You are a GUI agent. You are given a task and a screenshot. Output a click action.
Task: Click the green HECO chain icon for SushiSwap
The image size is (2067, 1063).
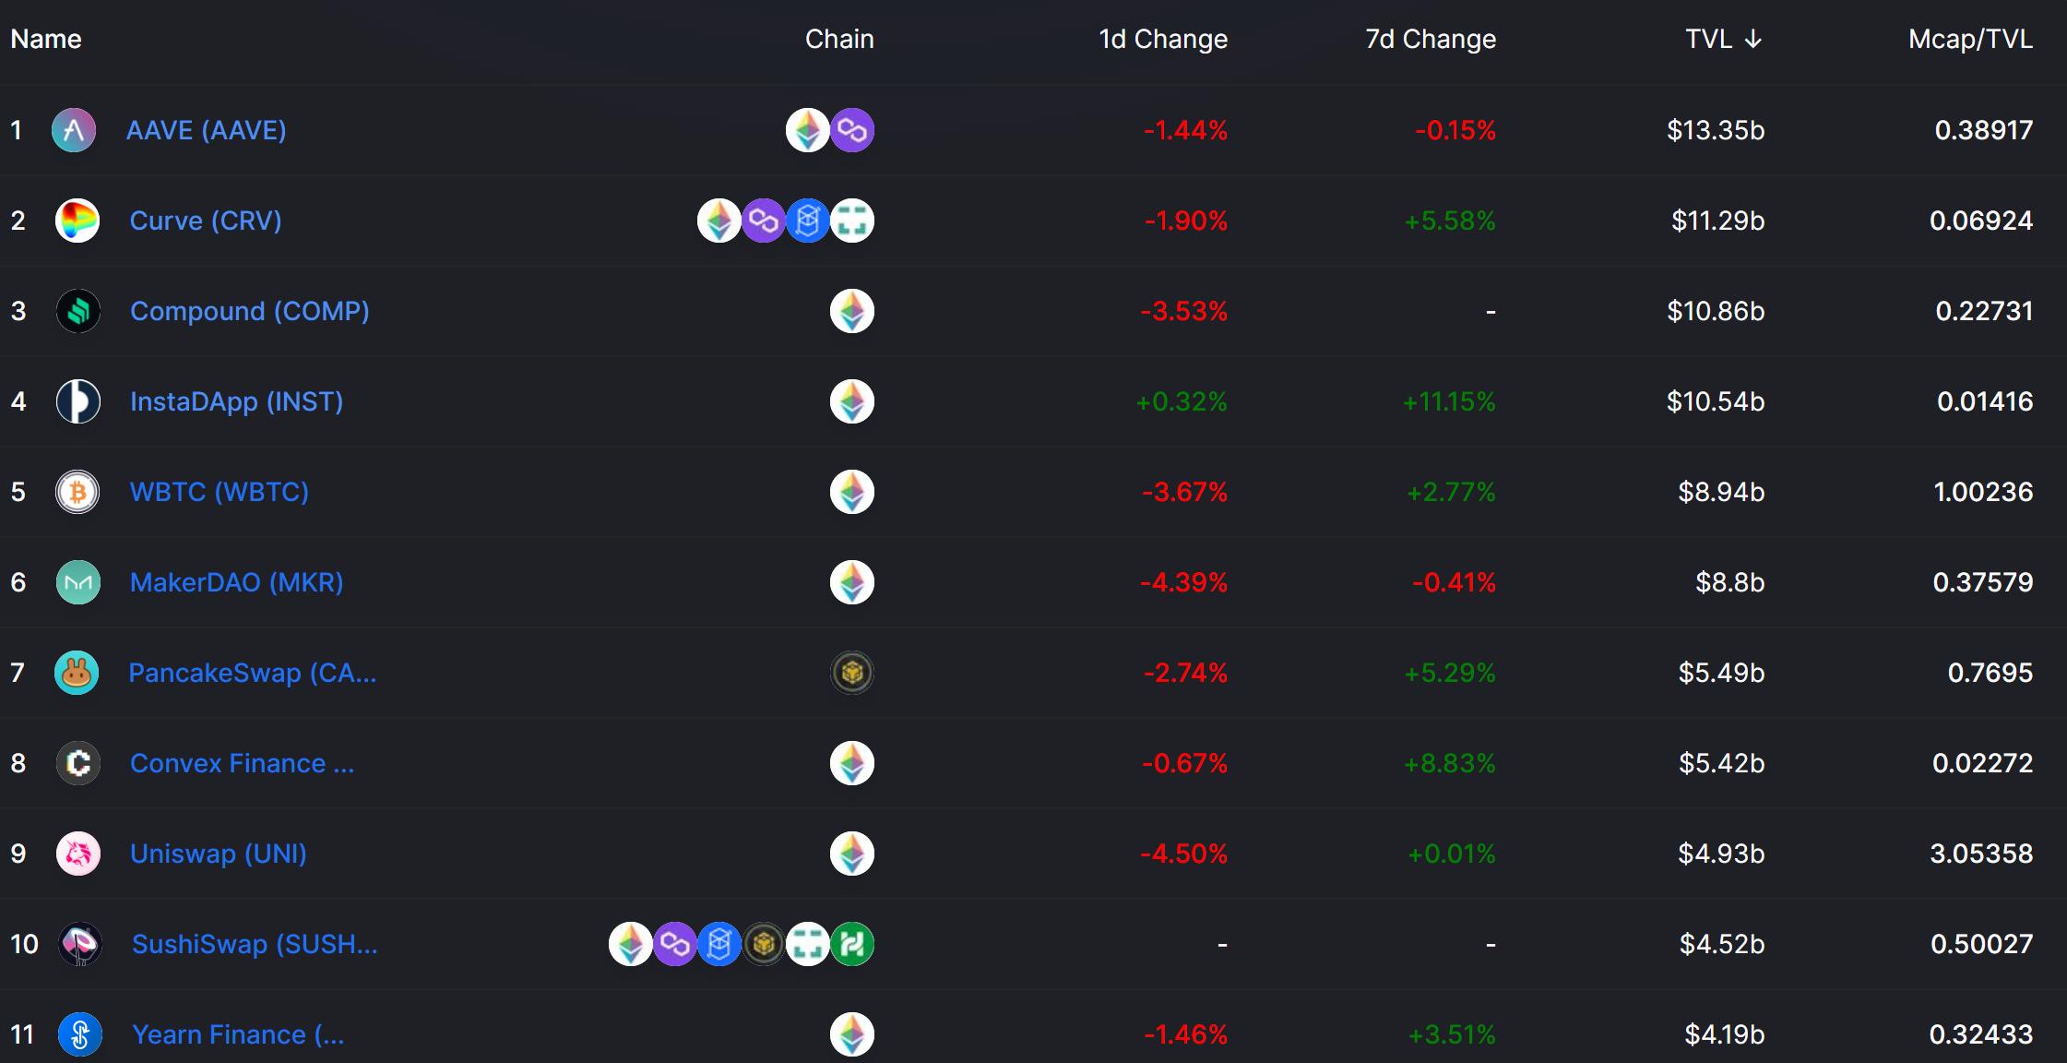(x=852, y=944)
